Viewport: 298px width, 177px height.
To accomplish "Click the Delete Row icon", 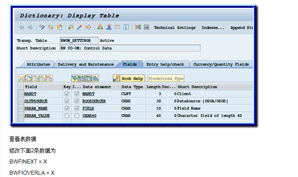I will click(49, 79).
